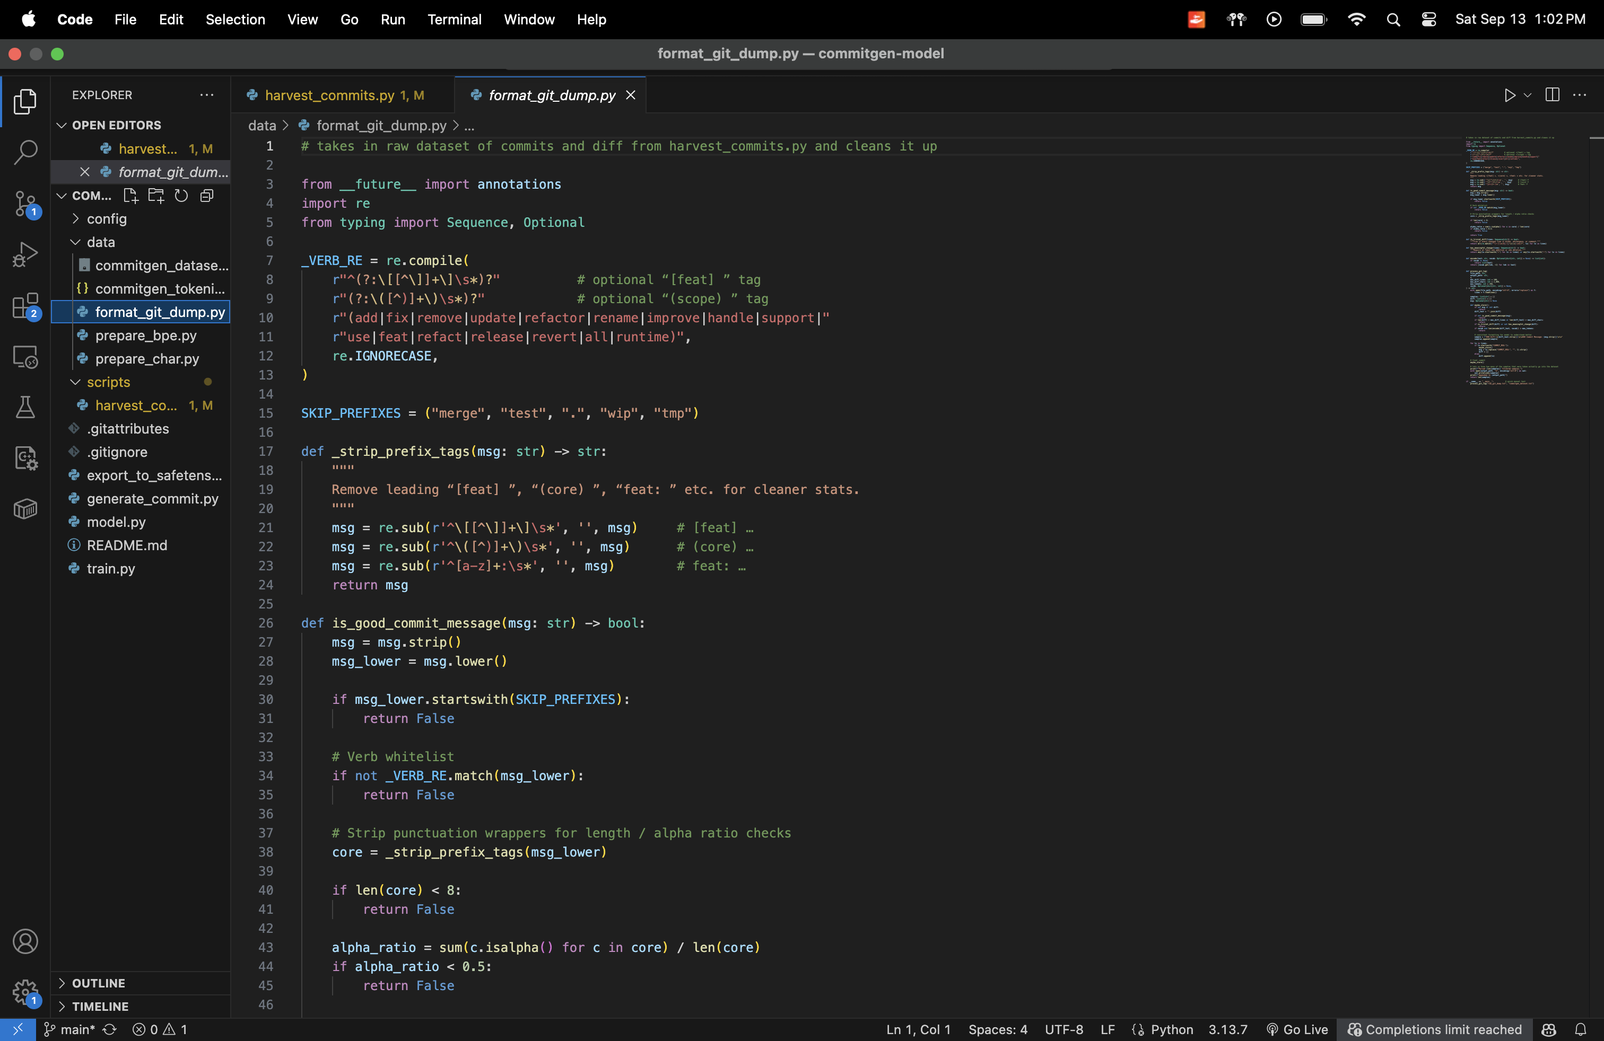Open the Run menu

click(392, 20)
